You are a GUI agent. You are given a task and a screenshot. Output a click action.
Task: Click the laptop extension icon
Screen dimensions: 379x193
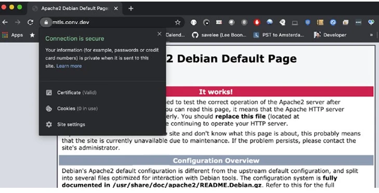[295, 23]
